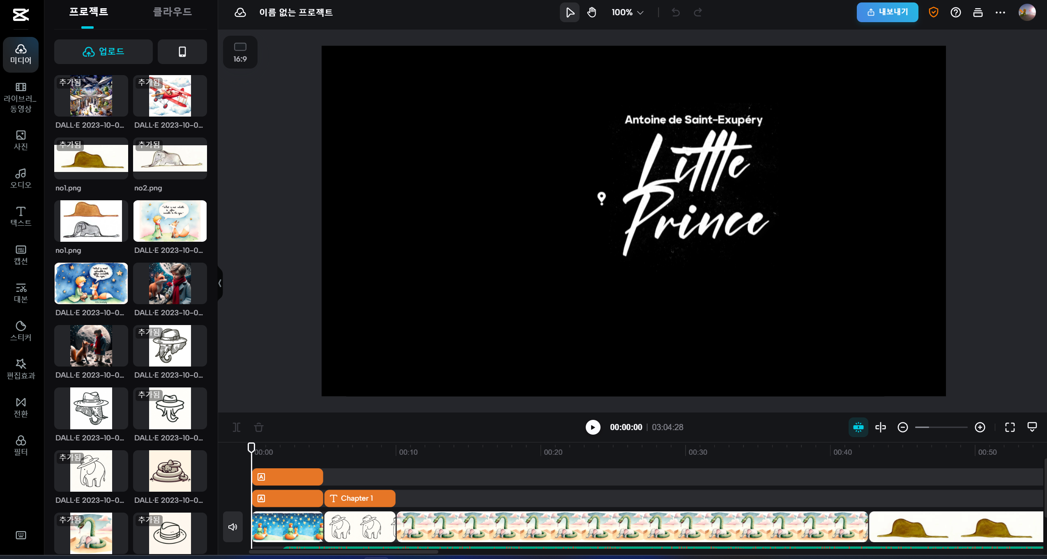1047x559 pixels.
Task: Open the 오디오 (Audio) panel
Action: tap(21, 178)
